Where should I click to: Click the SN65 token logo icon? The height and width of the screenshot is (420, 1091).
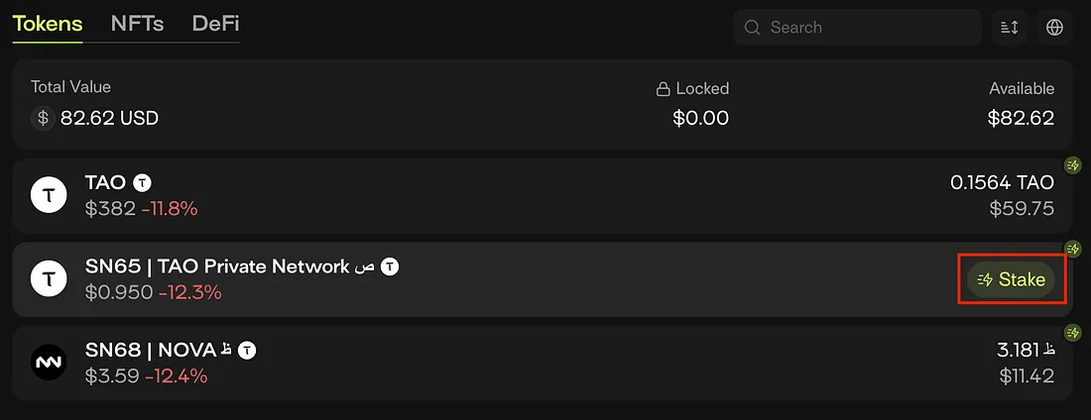tap(49, 279)
